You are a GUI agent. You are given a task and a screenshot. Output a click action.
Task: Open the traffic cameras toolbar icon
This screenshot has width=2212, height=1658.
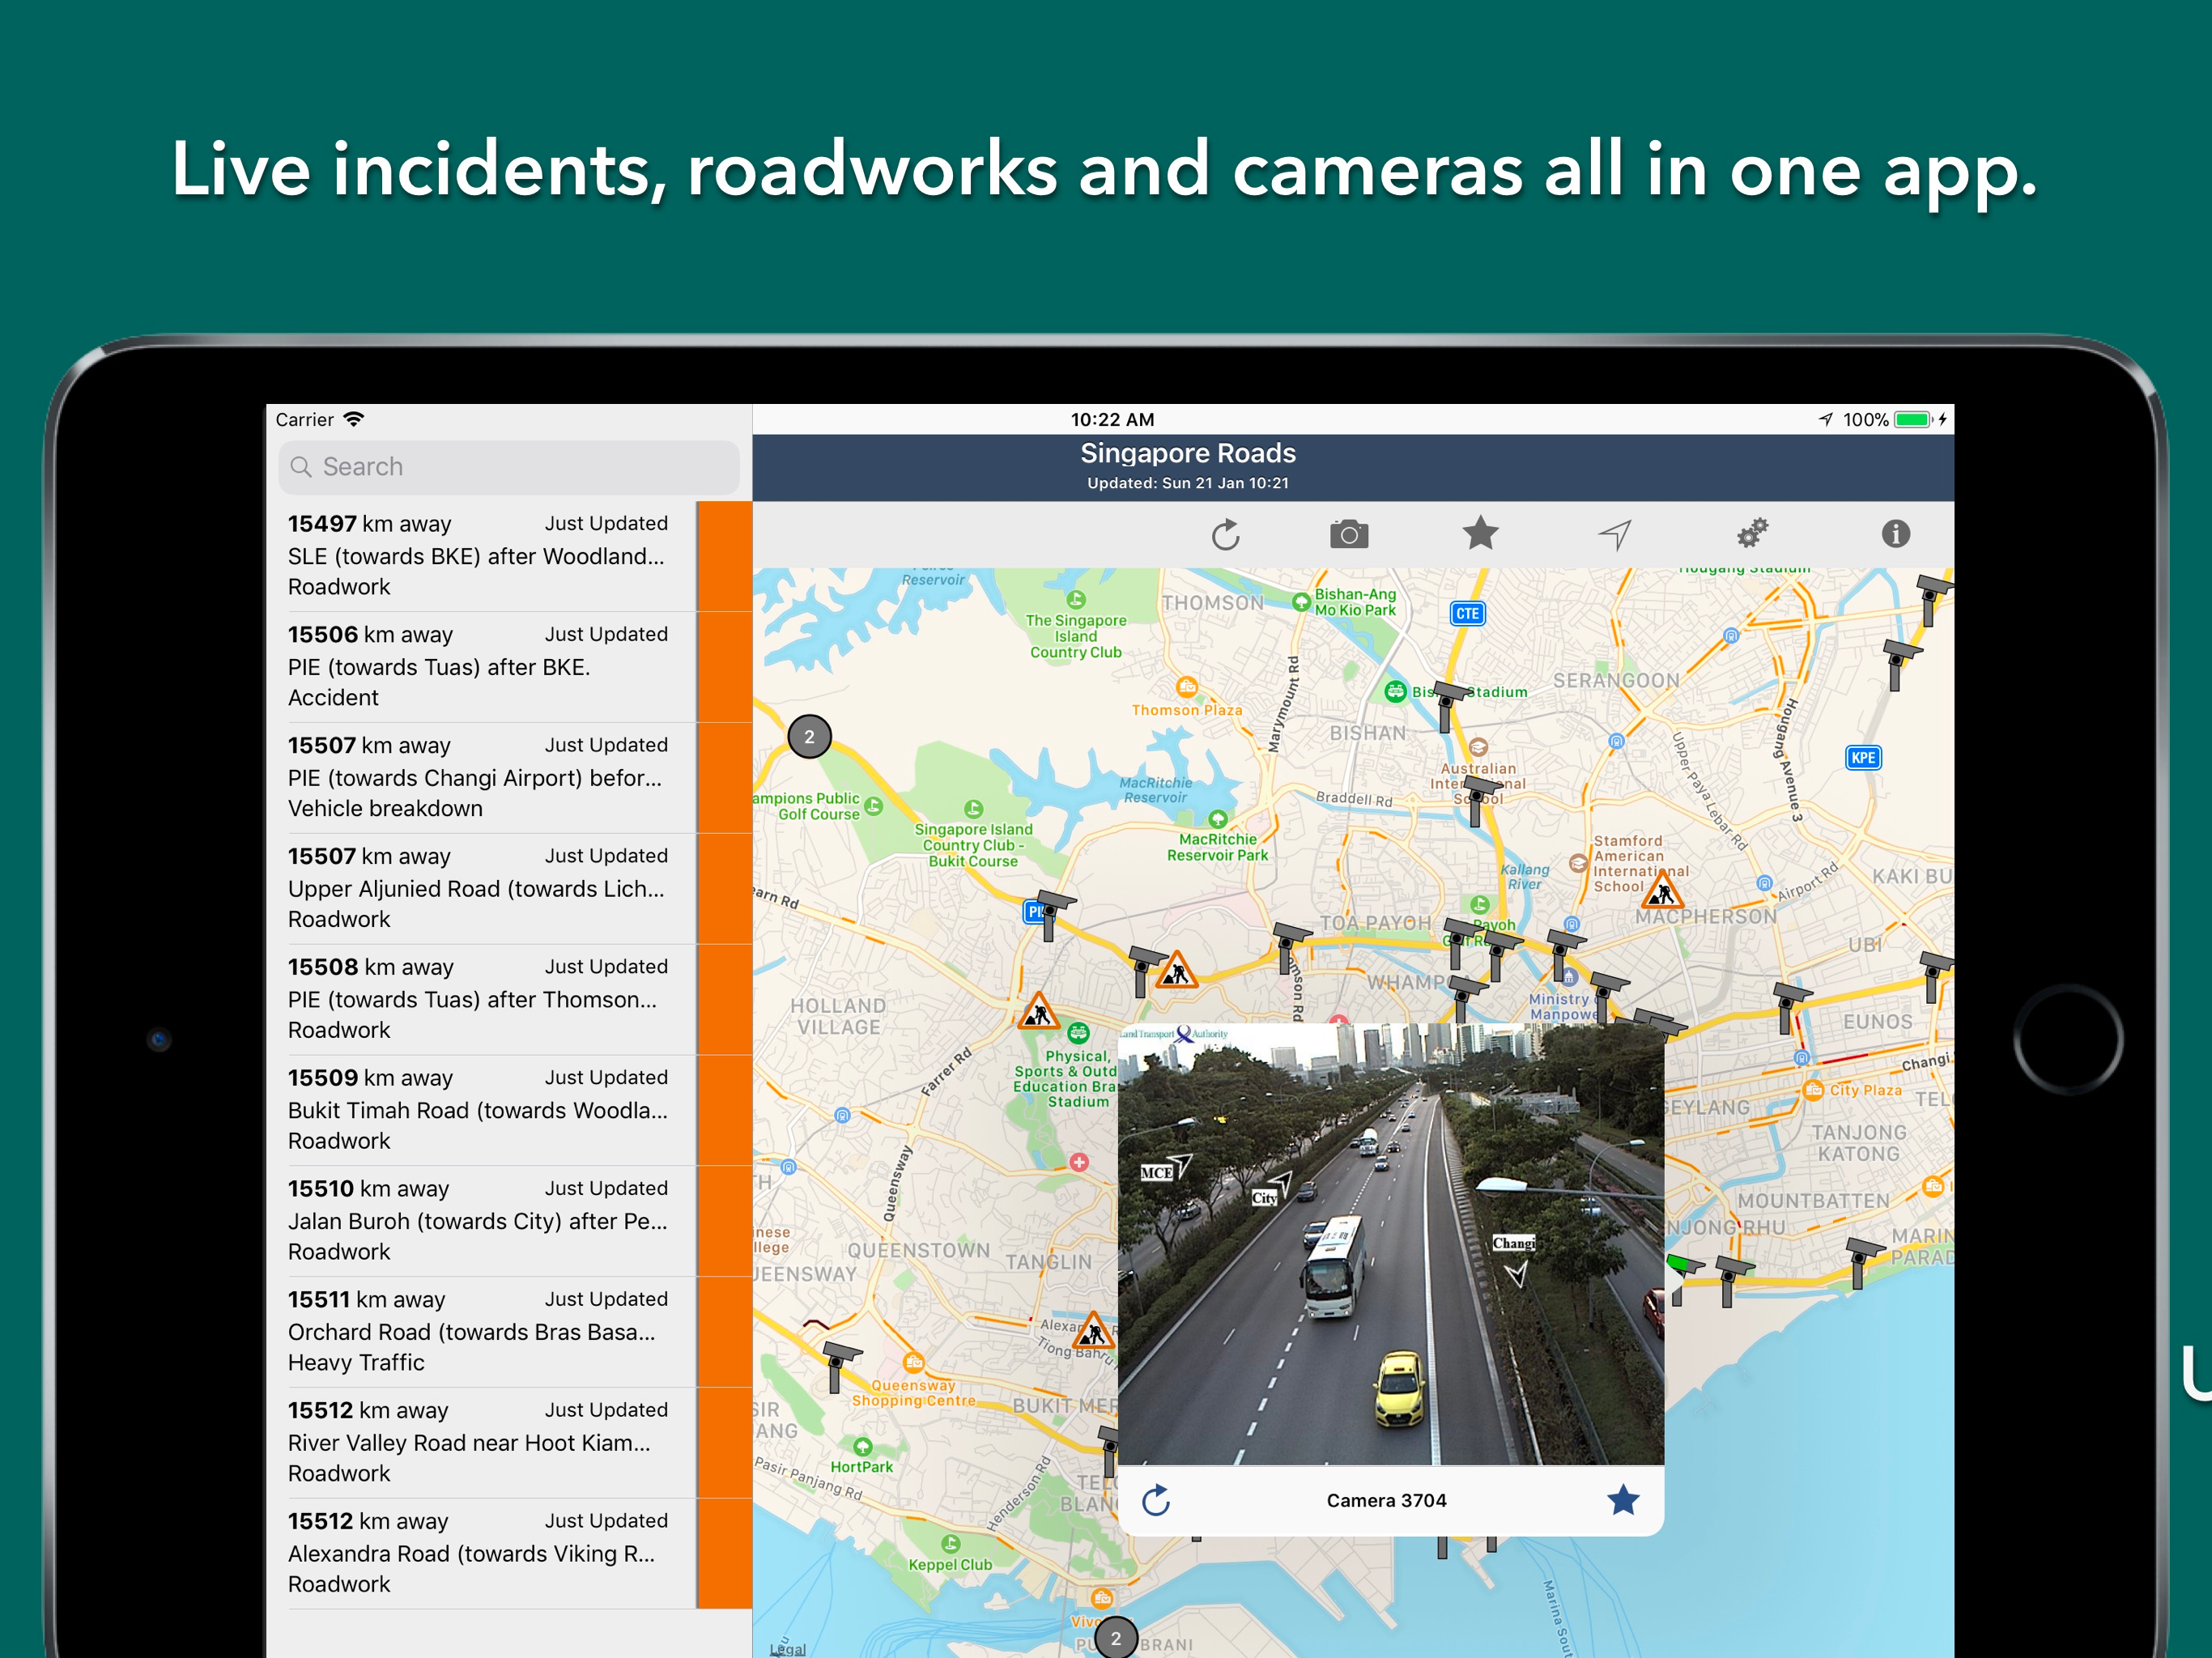1349,534
